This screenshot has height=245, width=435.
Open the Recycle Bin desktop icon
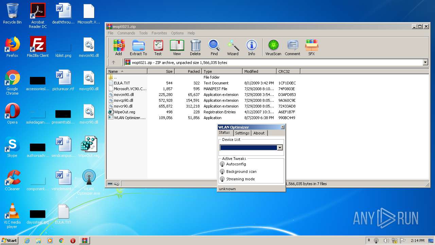(x=12, y=14)
